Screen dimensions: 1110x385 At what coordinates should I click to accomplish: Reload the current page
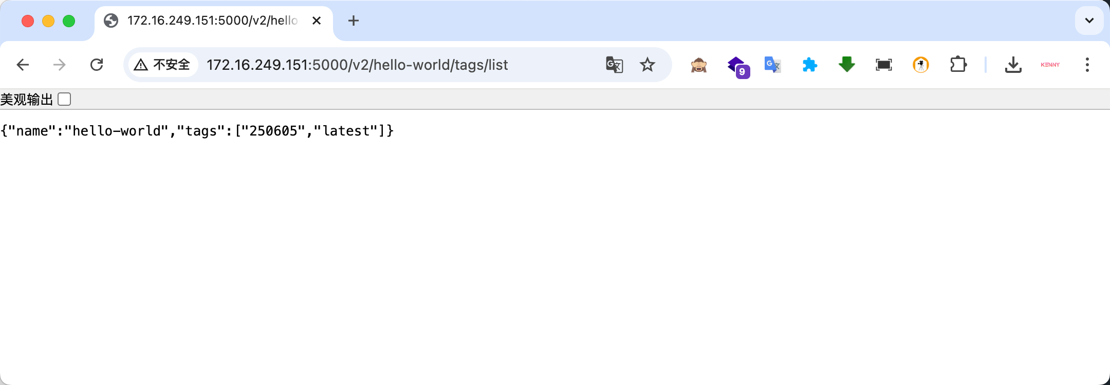(97, 65)
